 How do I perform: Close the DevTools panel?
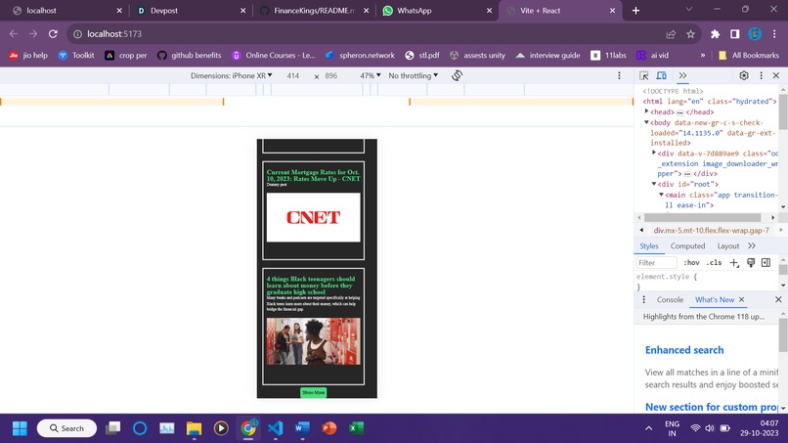(x=776, y=75)
